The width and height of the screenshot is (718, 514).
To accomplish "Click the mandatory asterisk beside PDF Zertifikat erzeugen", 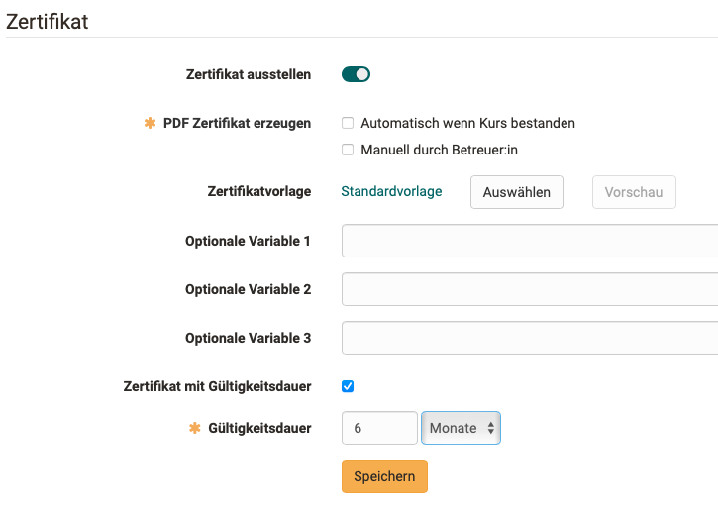I will tap(150, 123).
